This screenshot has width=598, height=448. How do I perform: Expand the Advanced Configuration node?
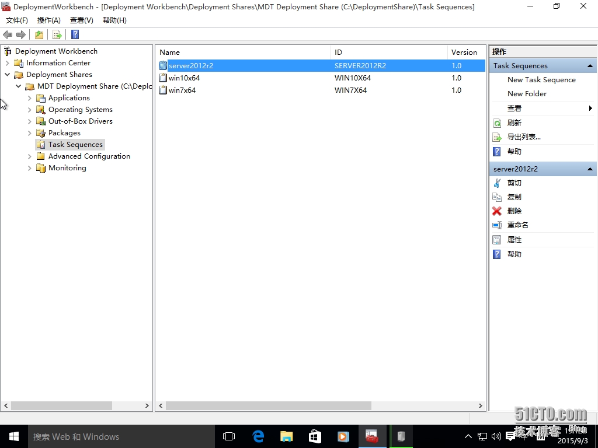(29, 156)
